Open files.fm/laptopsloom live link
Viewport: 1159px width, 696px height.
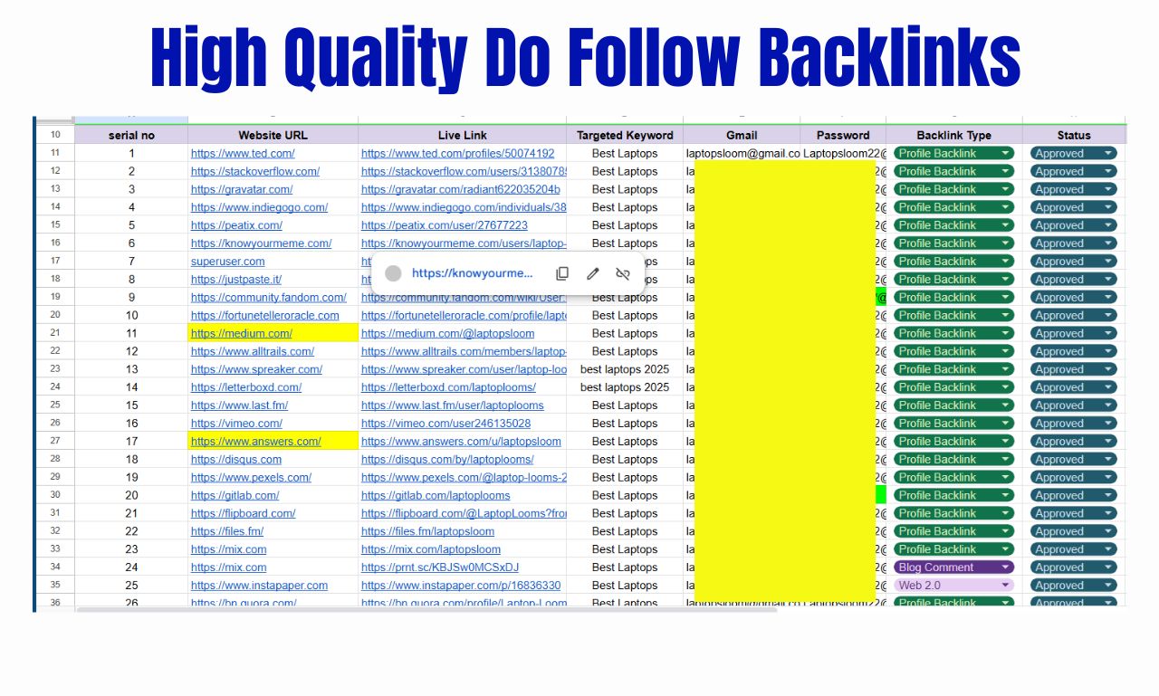(x=428, y=531)
